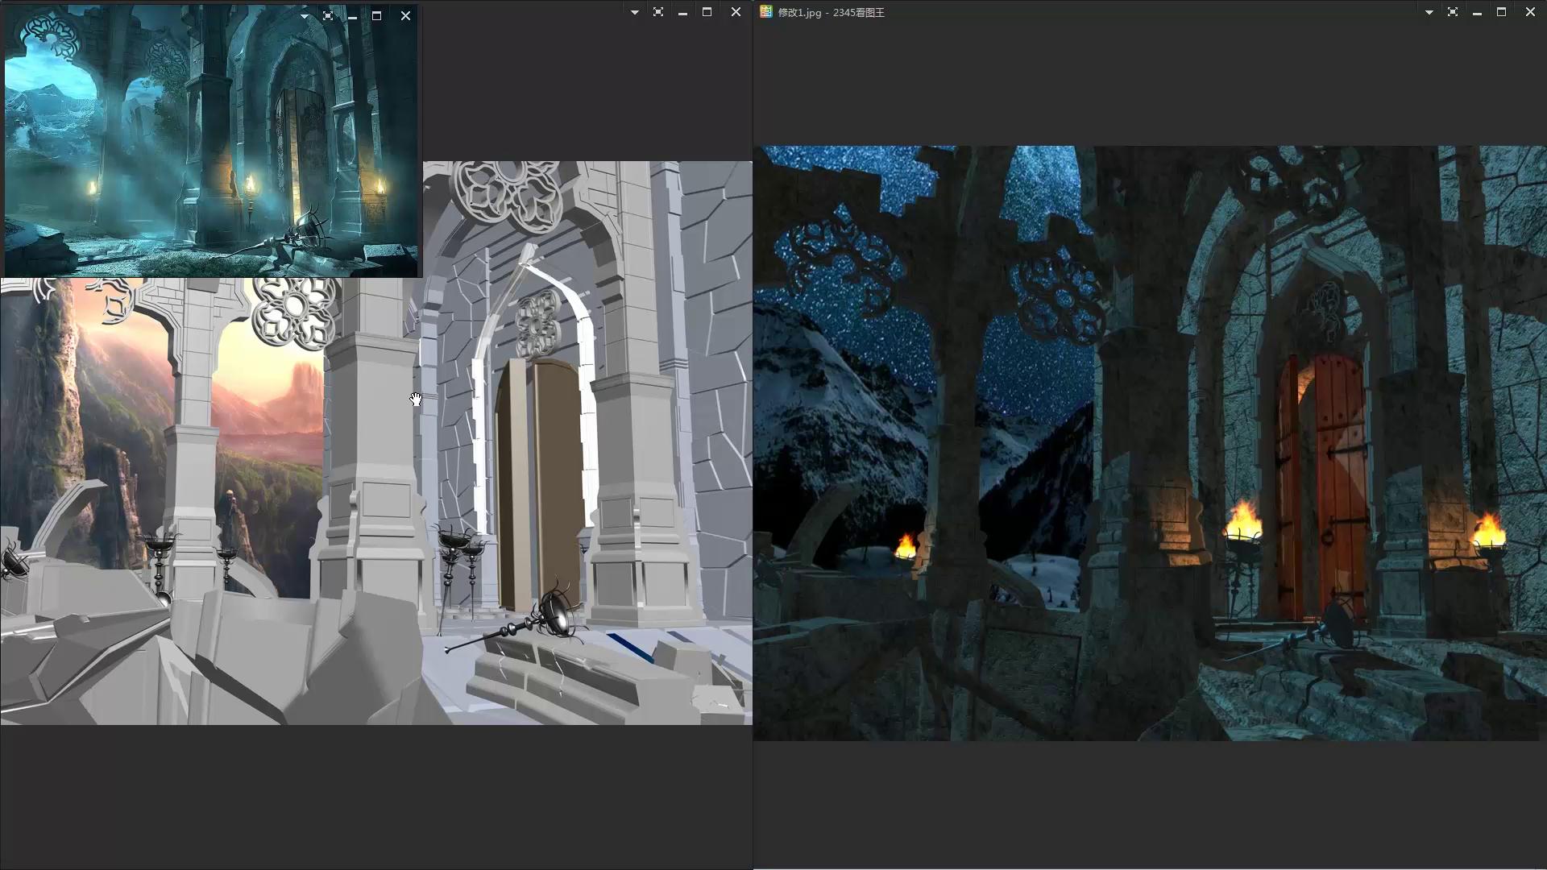
Task: Open menu dropdown of the 修改1.jpg window
Action: 1429,12
